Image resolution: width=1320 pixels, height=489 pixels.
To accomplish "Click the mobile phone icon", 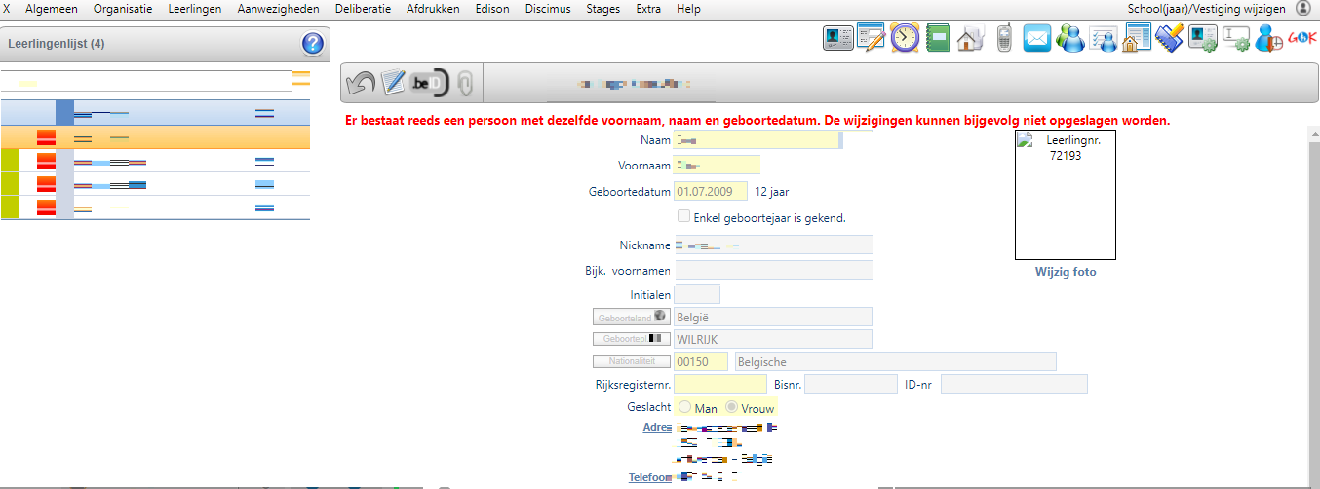I will point(1004,38).
